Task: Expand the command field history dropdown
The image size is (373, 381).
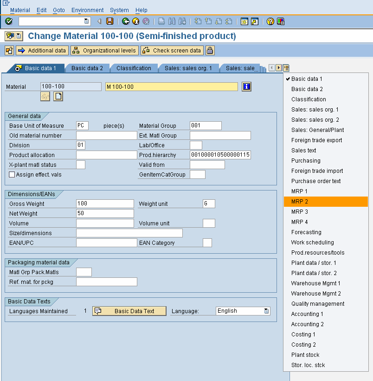Action: (x=86, y=21)
